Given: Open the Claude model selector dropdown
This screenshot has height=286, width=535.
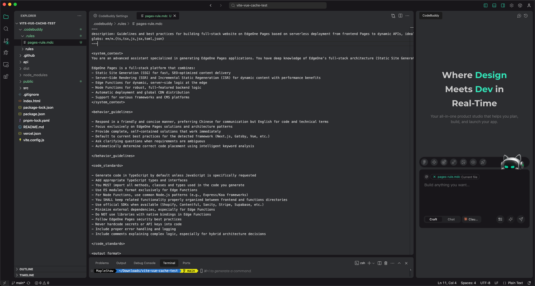Looking at the screenshot, I should 471,219.
